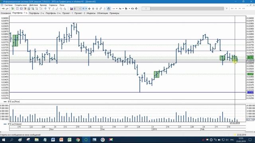
Task: Open the Создать окно menu
Action: (x=21, y=5)
